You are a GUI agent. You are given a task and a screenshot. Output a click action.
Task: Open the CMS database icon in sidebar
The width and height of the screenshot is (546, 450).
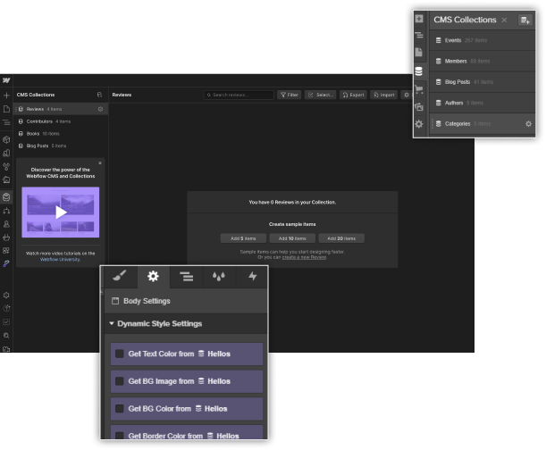coord(419,71)
